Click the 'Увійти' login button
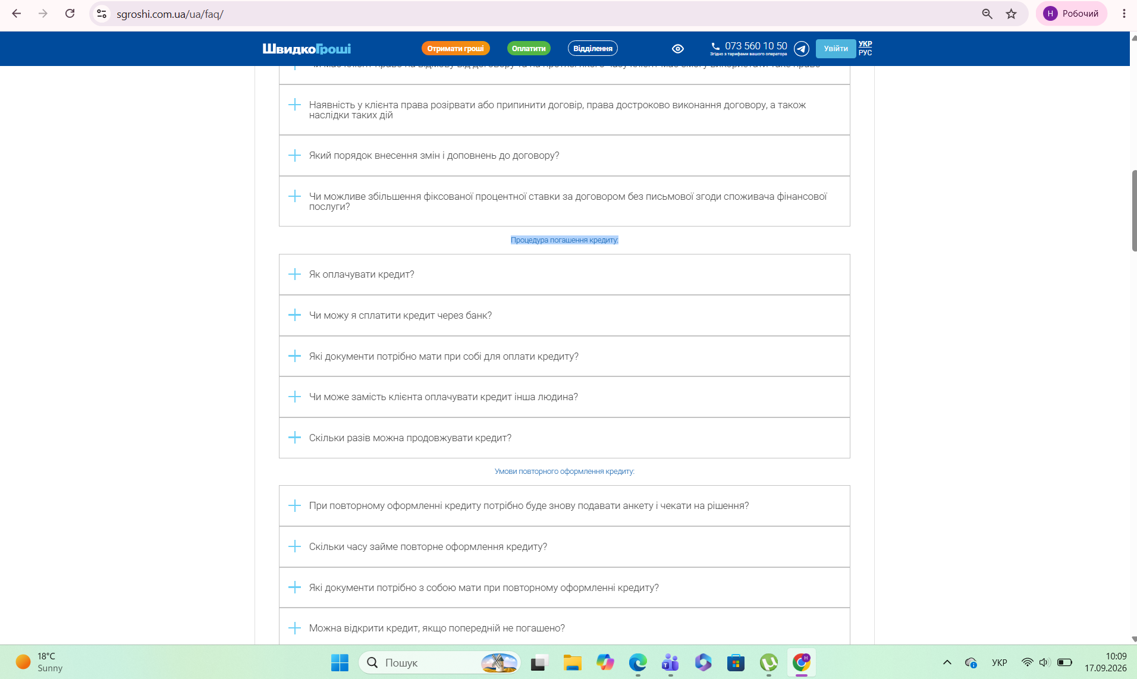This screenshot has width=1137, height=679. (836, 49)
